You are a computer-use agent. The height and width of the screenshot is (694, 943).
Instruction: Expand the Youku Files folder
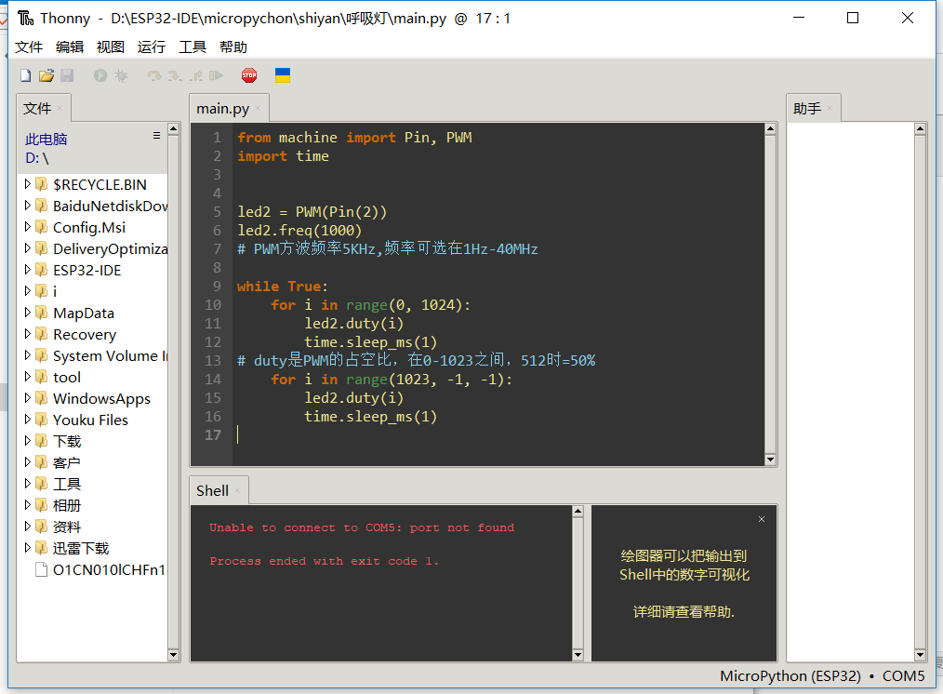(28, 420)
